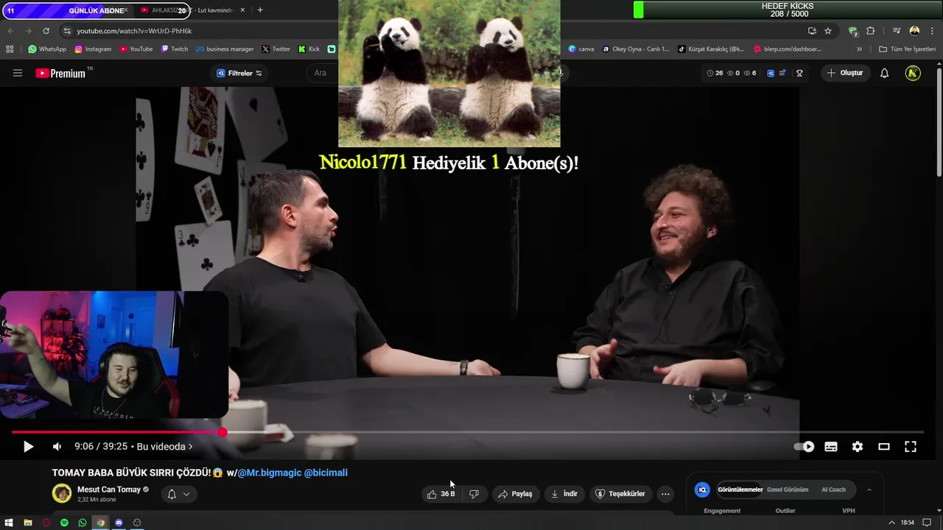
Task: Expand the 'Bu videoda' chapters chevron
Action: pyautogui.click(x=190, y=447)
